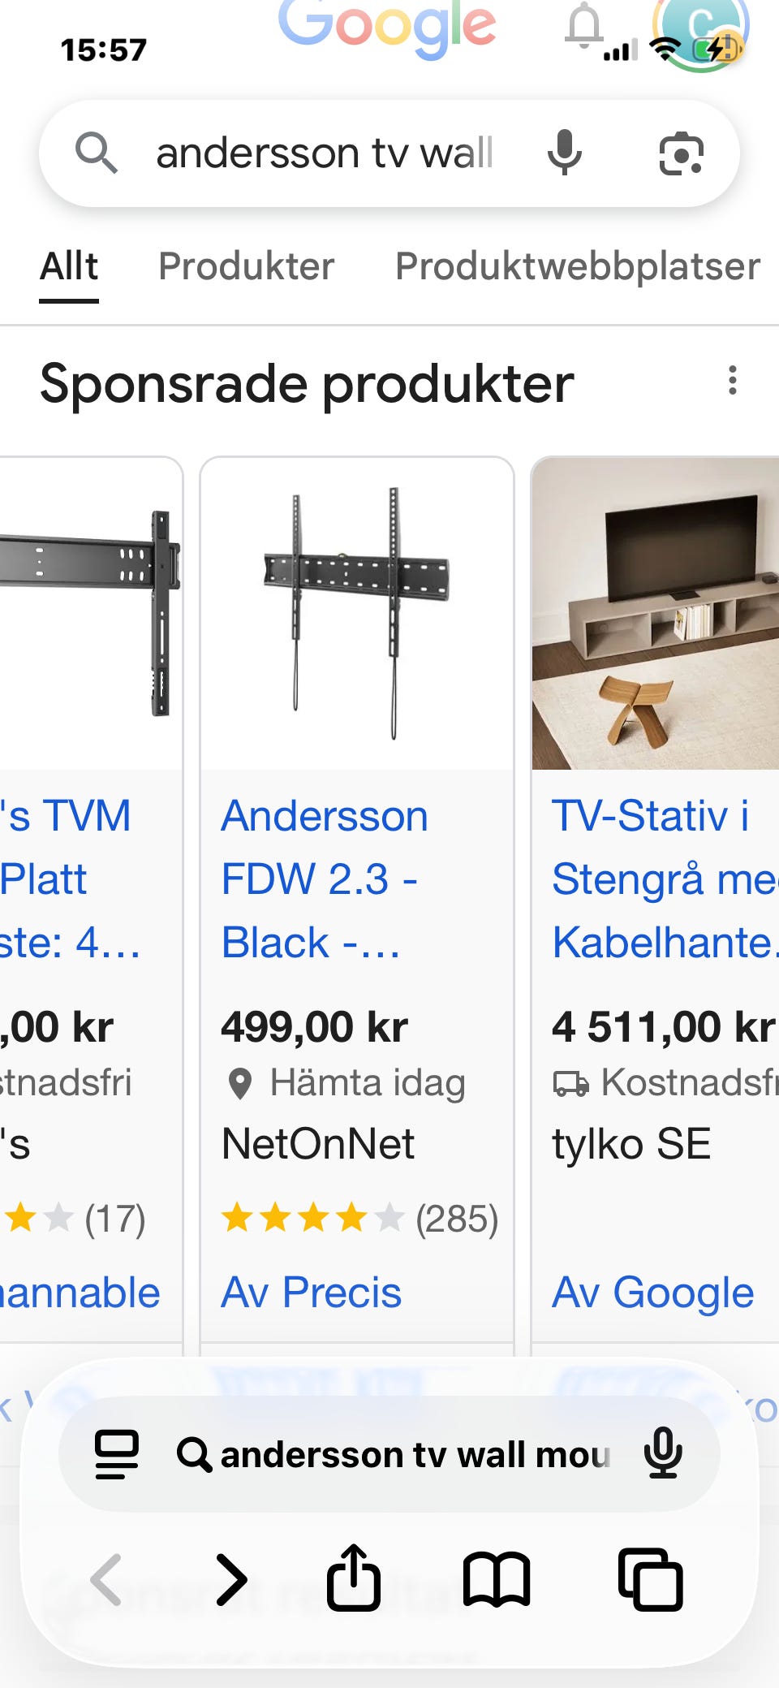The image size is (779, 1688).
Task: Tap the search query text field
Action: (x=325, y=152)
